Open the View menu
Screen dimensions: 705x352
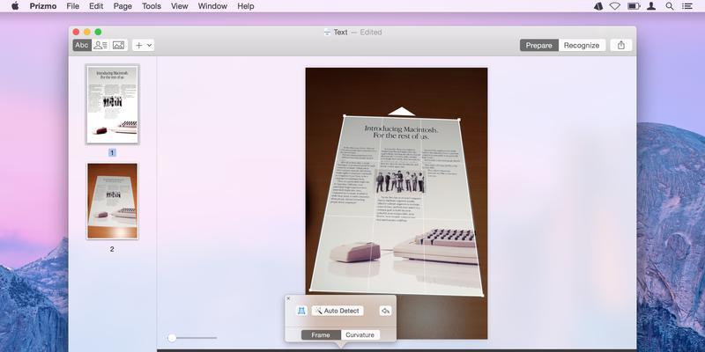coord(180,6)
